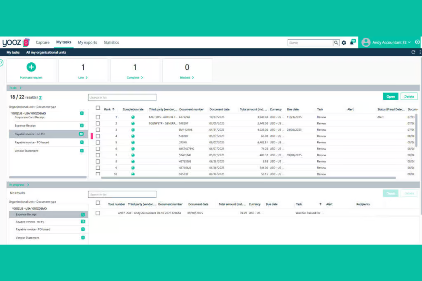Click the Open button
The height and width of the screenshot is (281, 422).
coord(390,96)
